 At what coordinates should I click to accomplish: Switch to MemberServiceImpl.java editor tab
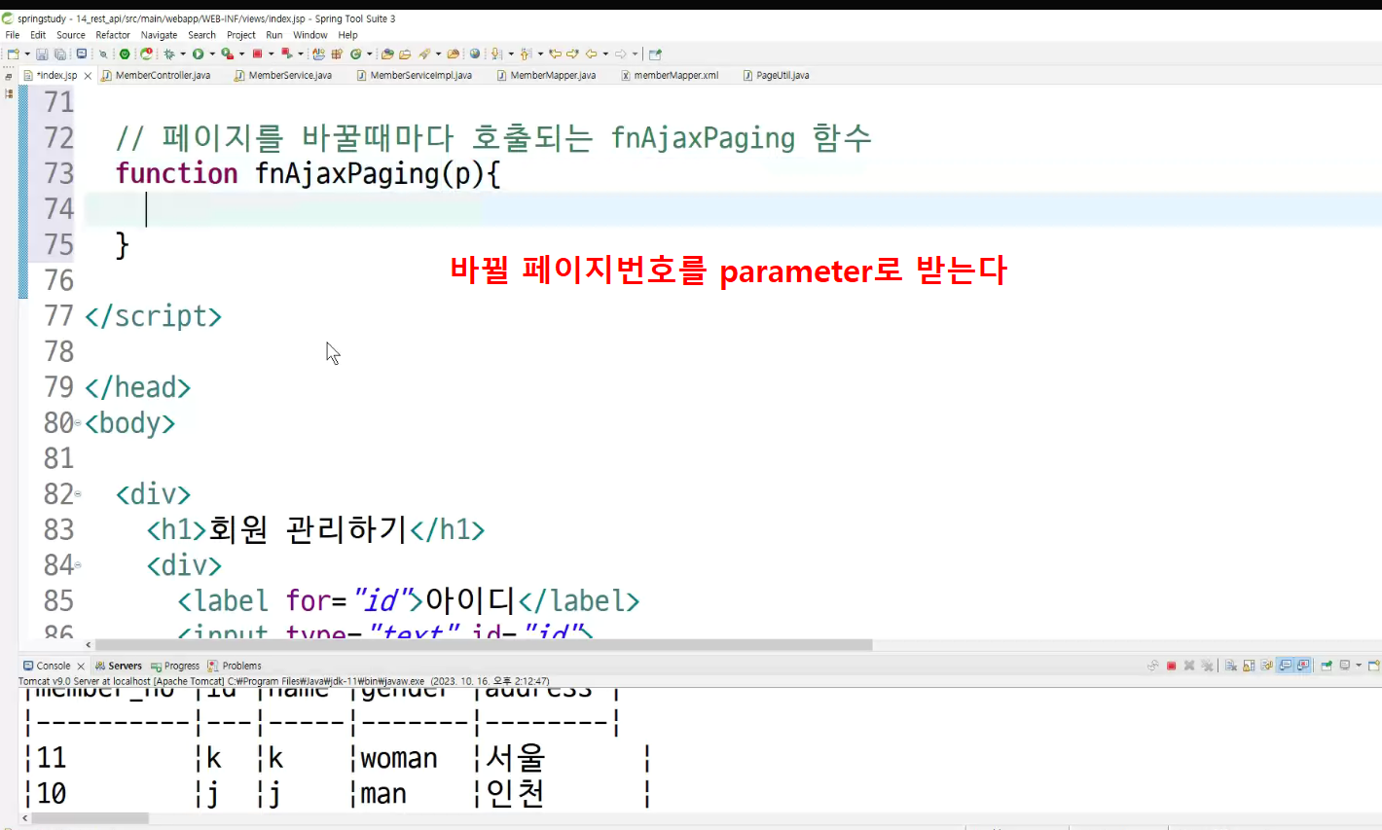tap(415, 75)
